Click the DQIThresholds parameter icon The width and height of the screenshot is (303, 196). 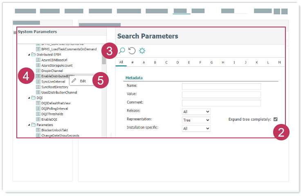pyautogui.click(x=38, y=114)
